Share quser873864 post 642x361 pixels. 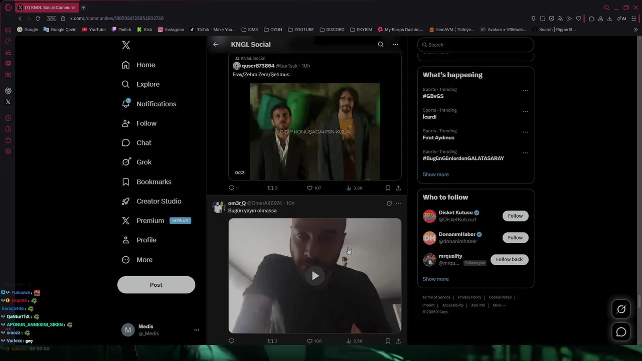[x=398, y=188]
